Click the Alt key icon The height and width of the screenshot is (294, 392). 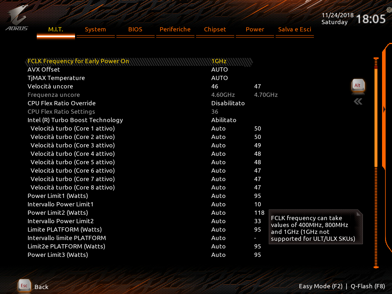click(358, 85)
